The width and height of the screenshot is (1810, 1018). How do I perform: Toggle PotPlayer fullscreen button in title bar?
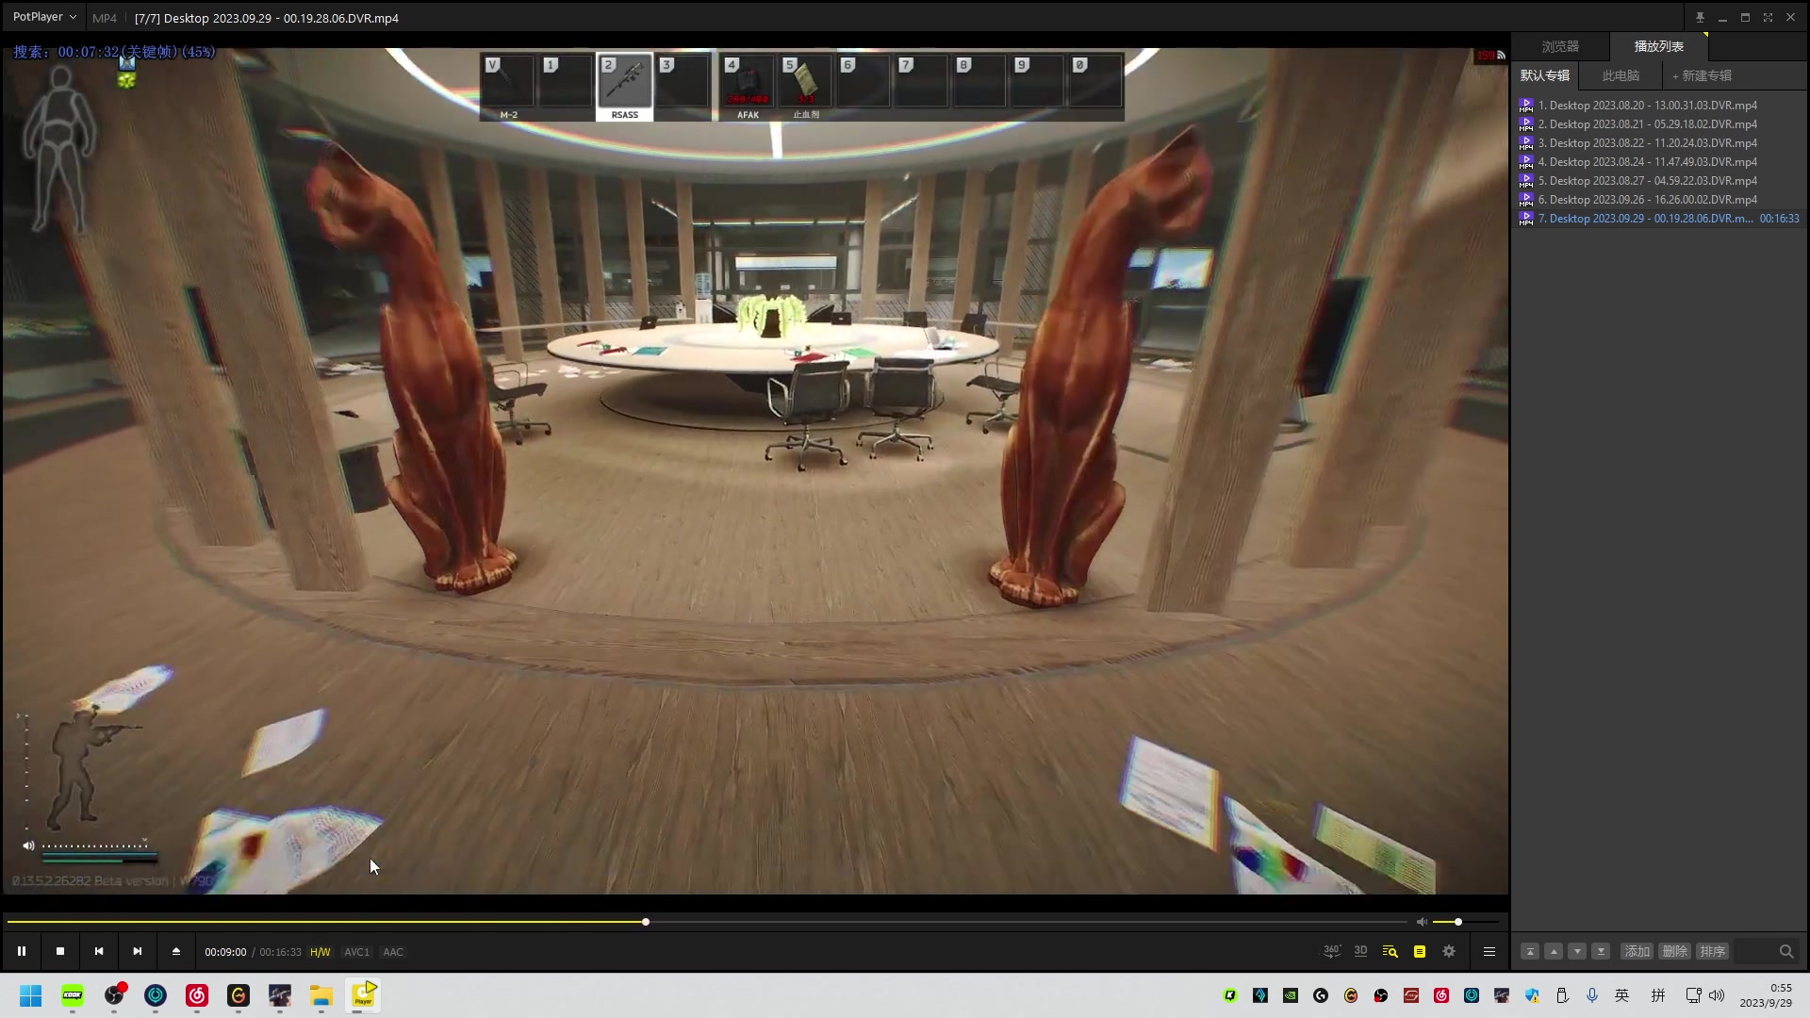click(x=1768, y=17)
